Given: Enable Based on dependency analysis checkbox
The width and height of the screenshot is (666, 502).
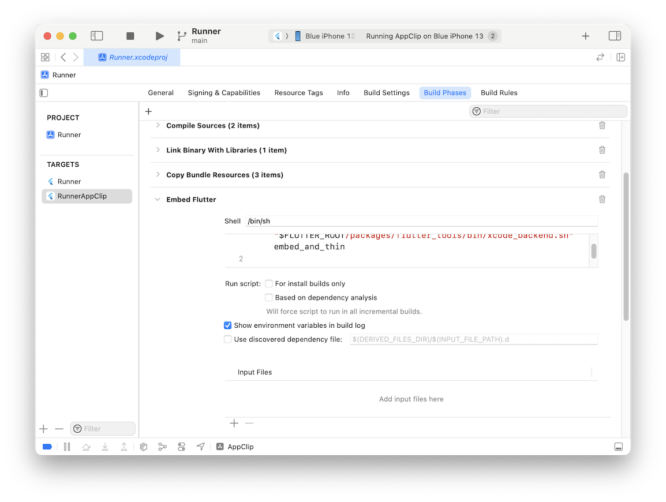Looking at the screenshot, I should pyautogui.click(x=269, y=298).
